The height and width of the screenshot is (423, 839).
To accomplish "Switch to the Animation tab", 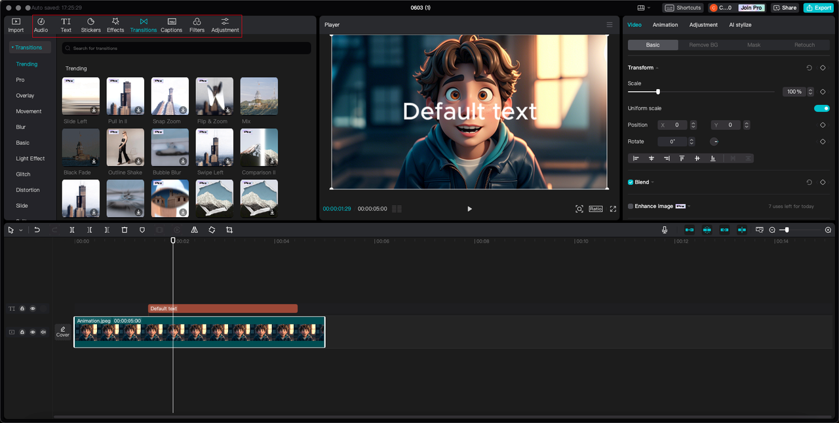I will click(665, 25).
